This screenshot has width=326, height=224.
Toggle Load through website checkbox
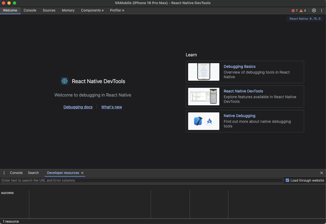(287, 180)
